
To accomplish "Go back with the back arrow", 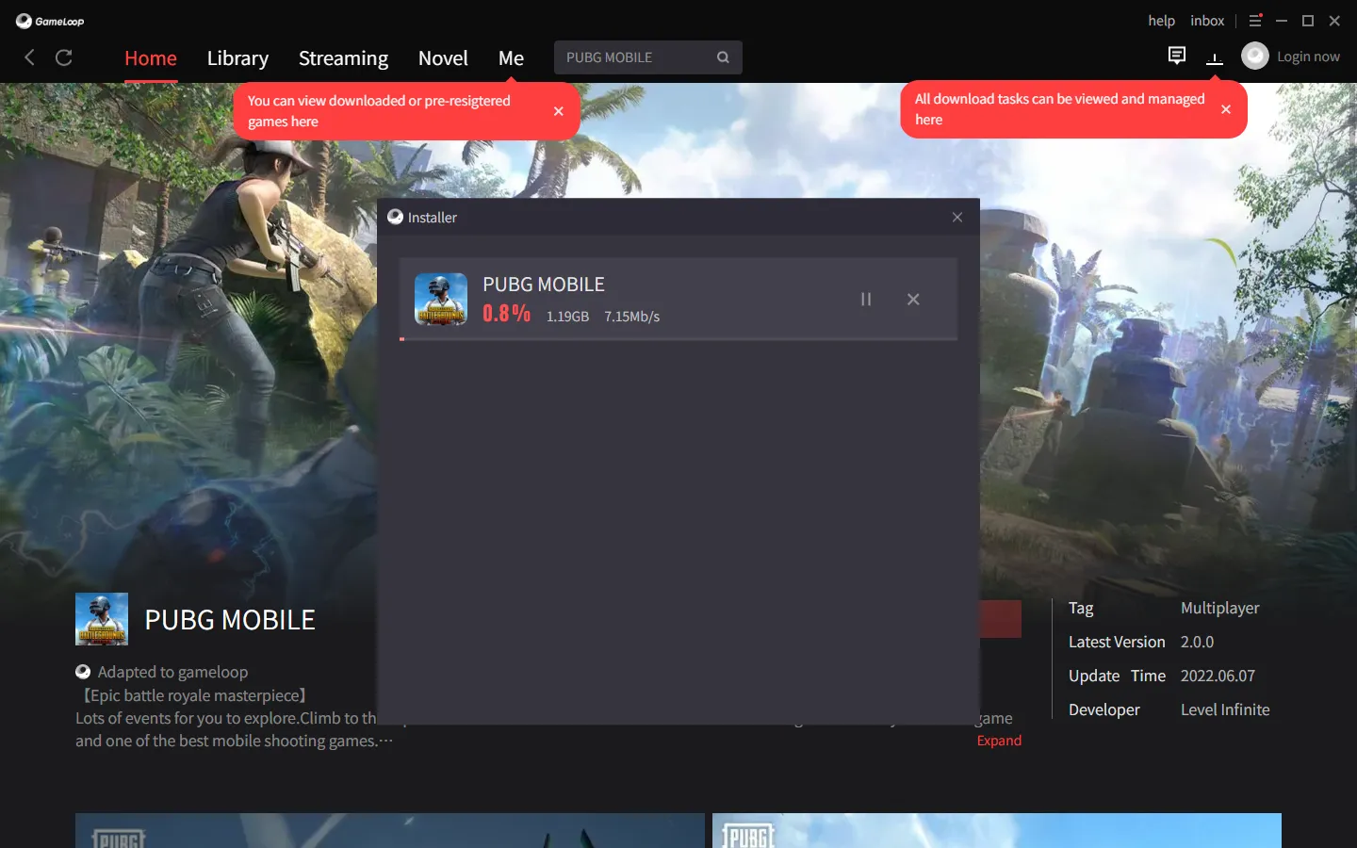I will 29,57.
